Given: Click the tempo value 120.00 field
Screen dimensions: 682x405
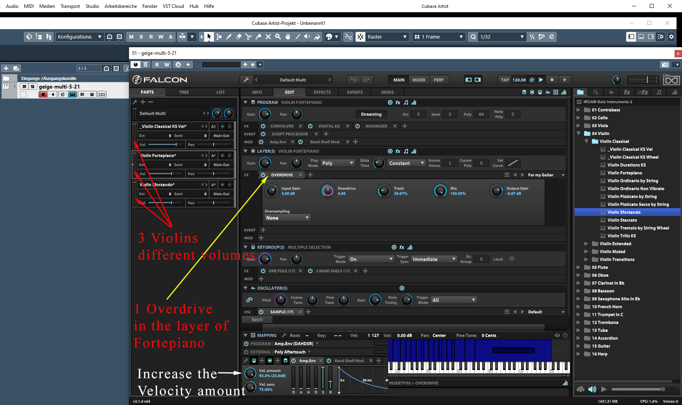Looking at the screenshot, I should (519, 80).
